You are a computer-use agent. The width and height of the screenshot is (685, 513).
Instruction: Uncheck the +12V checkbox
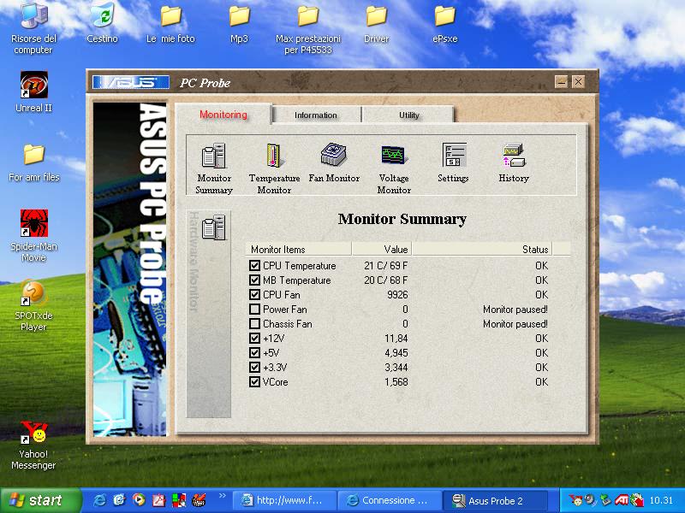254,338
